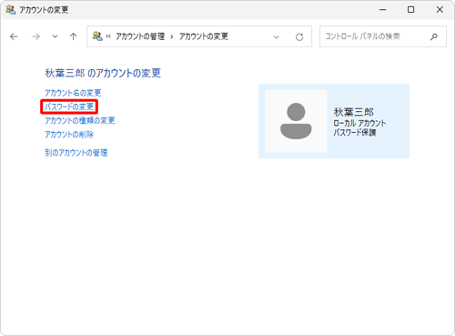Screen dimensions: 455x336
Task: Open パスワードの変更 link
Action: pos(69,107)
